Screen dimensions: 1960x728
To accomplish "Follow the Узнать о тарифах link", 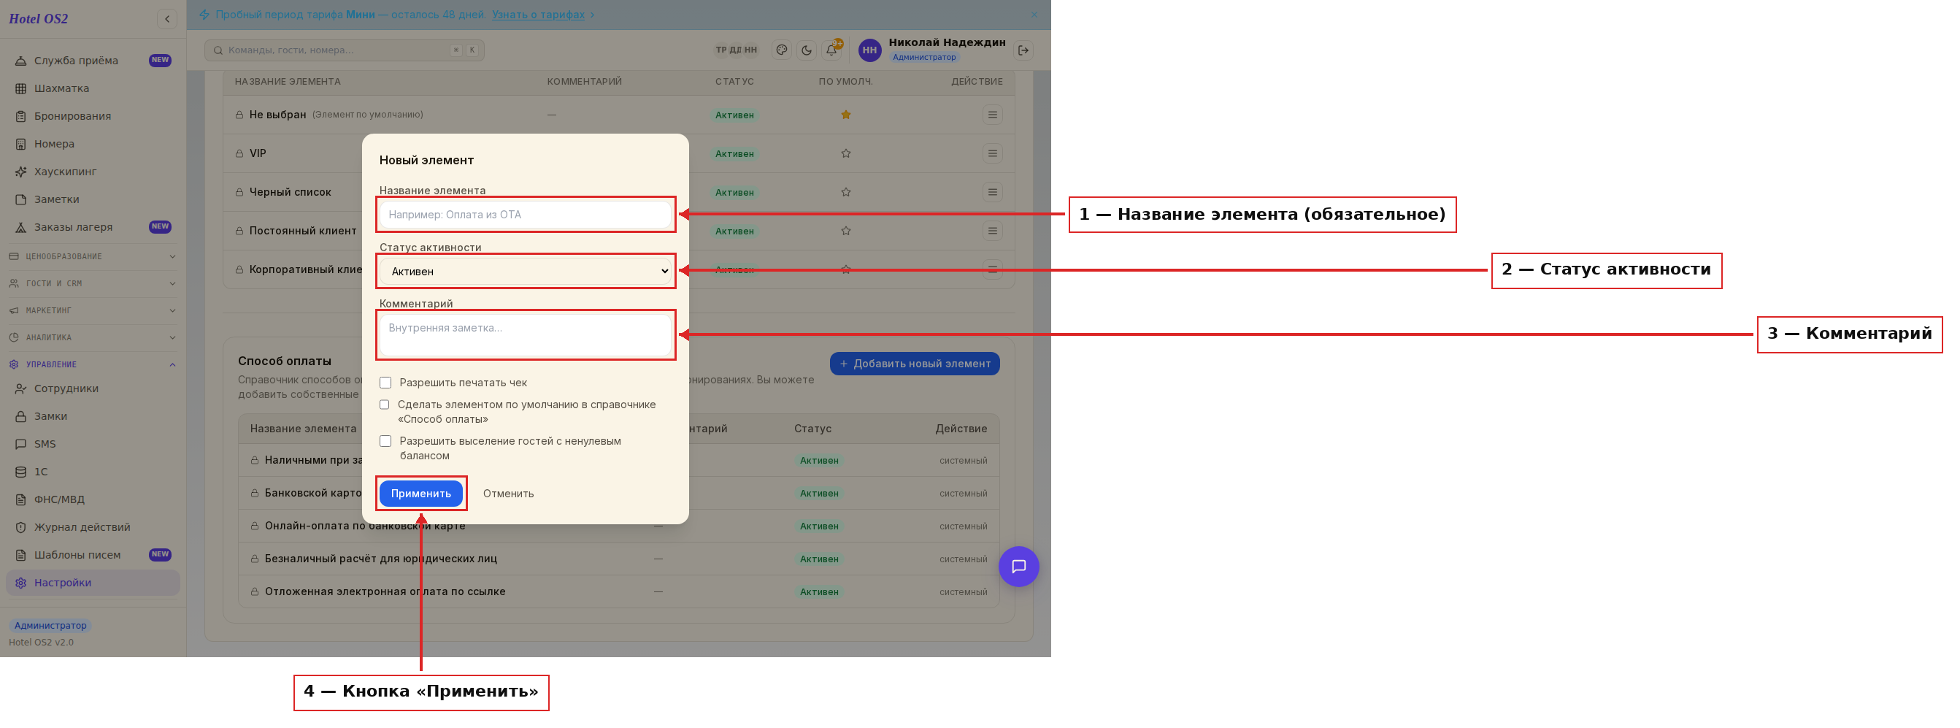I will (538, 15).
